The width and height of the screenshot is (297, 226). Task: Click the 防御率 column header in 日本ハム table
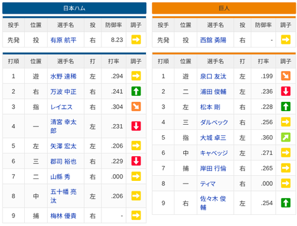coord(114,25)
